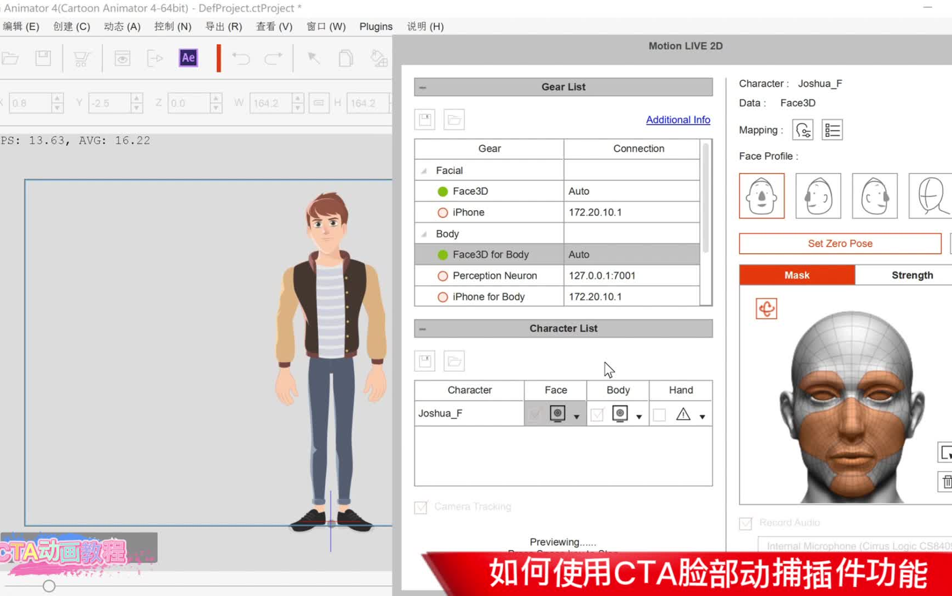The image size is (952, 596).
Task: Open the Additional Info link
Action: point(678,120)
